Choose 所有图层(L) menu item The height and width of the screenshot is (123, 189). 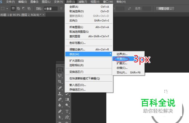(x=89, y=27)
